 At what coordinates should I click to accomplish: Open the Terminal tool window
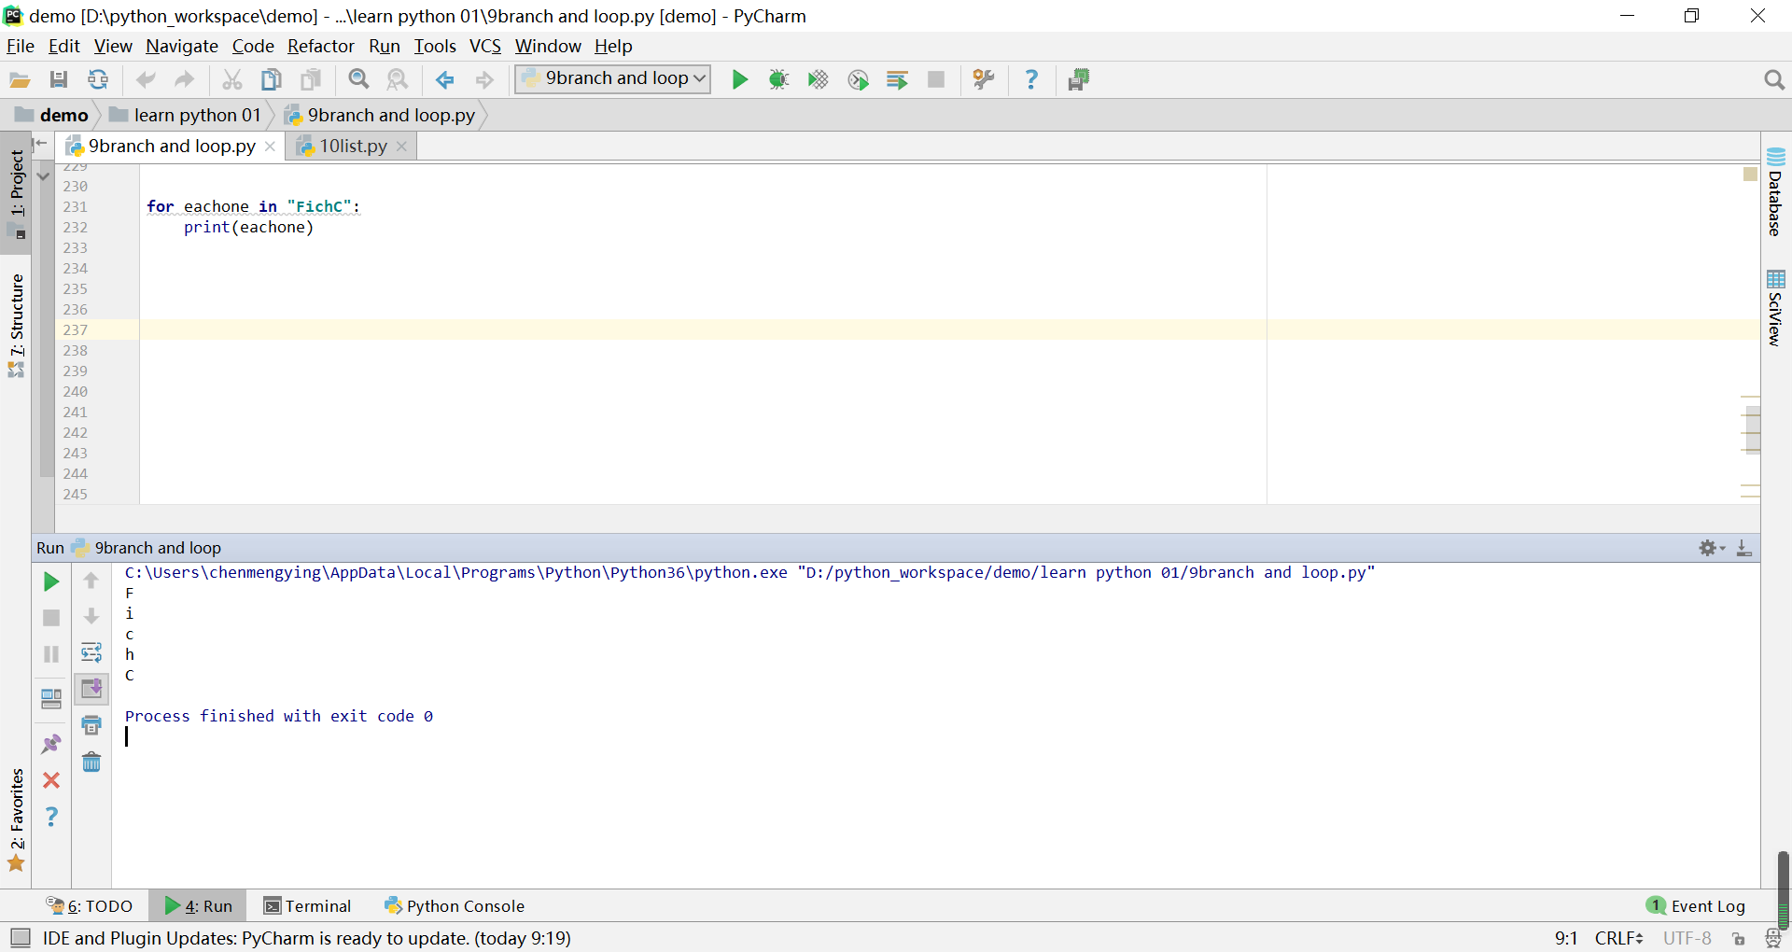[x=307, y=906]
